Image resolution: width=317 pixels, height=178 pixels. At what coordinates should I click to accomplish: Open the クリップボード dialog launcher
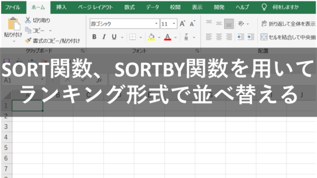pos(83,51)
